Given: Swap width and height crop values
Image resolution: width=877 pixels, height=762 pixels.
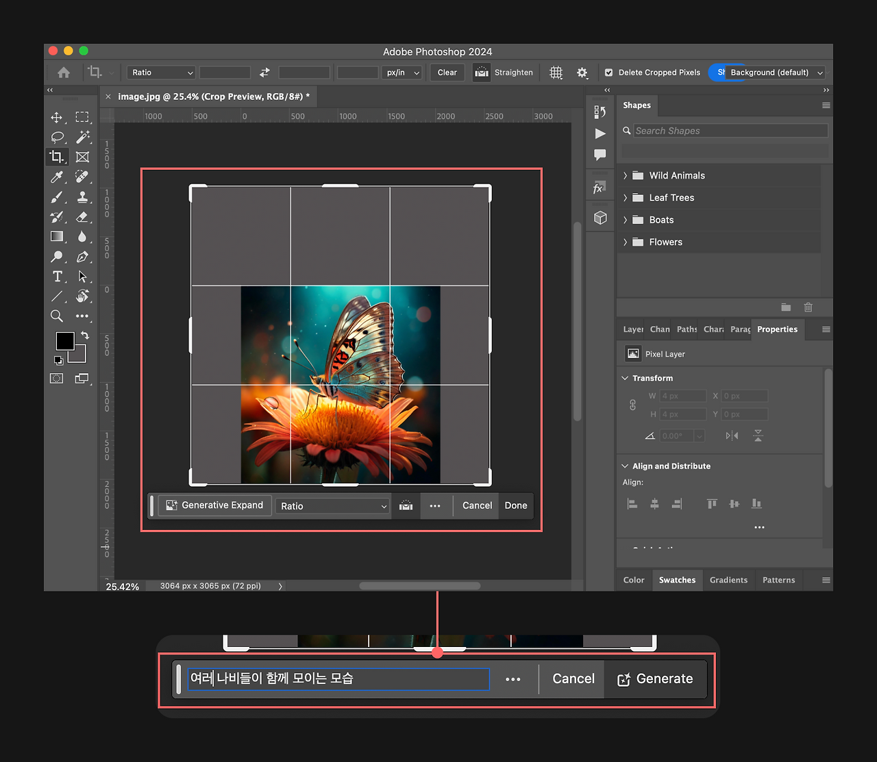Looking at the screenshot, I should (264, 73).
